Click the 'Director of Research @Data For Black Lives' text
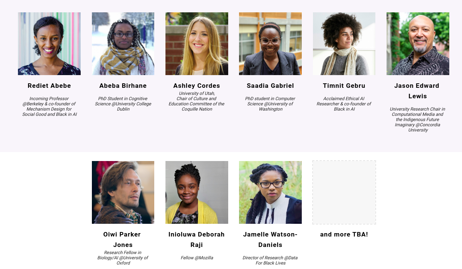 [x=270, y=260]
